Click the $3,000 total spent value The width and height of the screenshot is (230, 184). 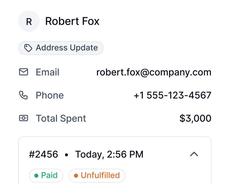pos(195,118)
